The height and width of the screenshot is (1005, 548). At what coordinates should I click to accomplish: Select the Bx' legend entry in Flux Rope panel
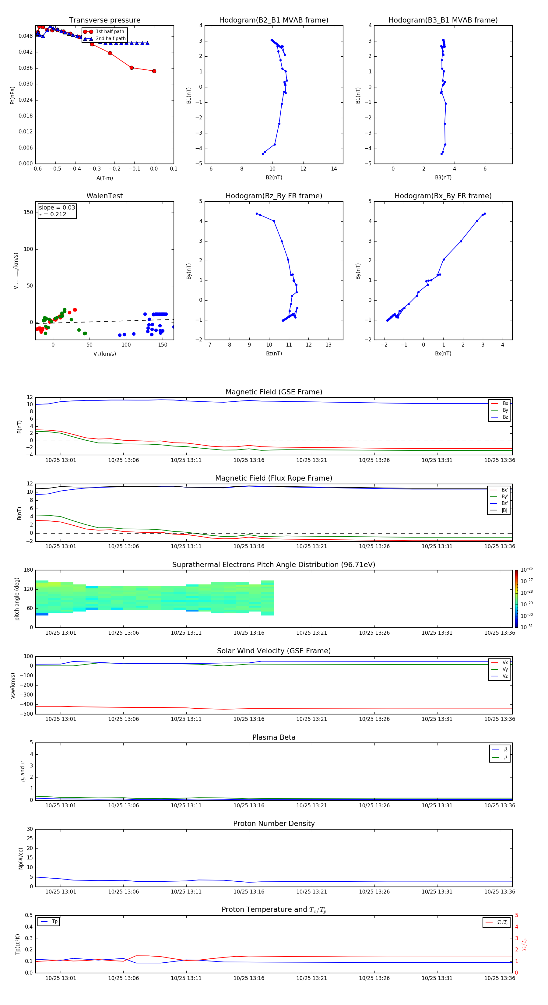499,490
